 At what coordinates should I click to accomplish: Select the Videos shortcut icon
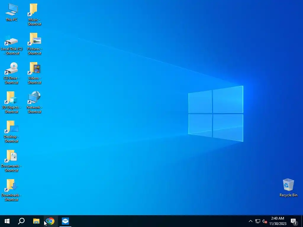pos(34,73)
